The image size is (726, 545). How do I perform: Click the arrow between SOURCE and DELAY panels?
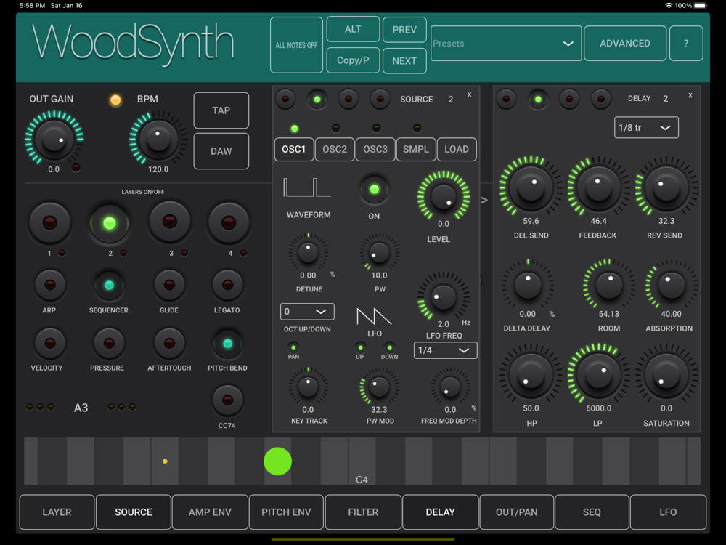(x=484, y=201)
